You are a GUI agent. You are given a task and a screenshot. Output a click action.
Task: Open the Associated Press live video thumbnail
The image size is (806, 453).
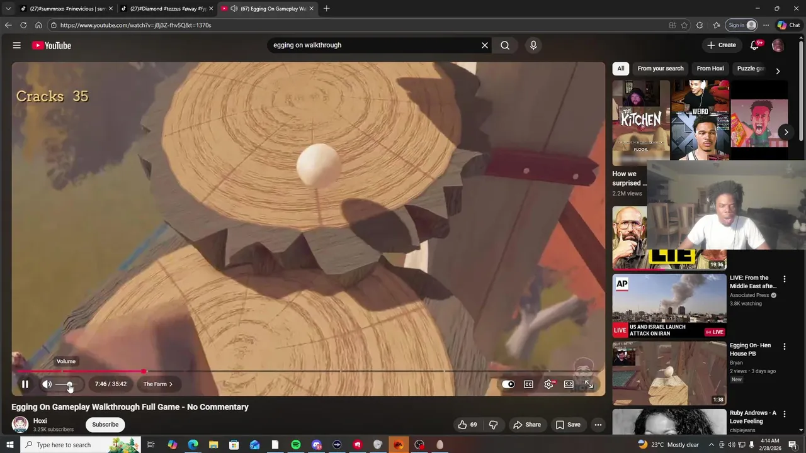[669, 306]
